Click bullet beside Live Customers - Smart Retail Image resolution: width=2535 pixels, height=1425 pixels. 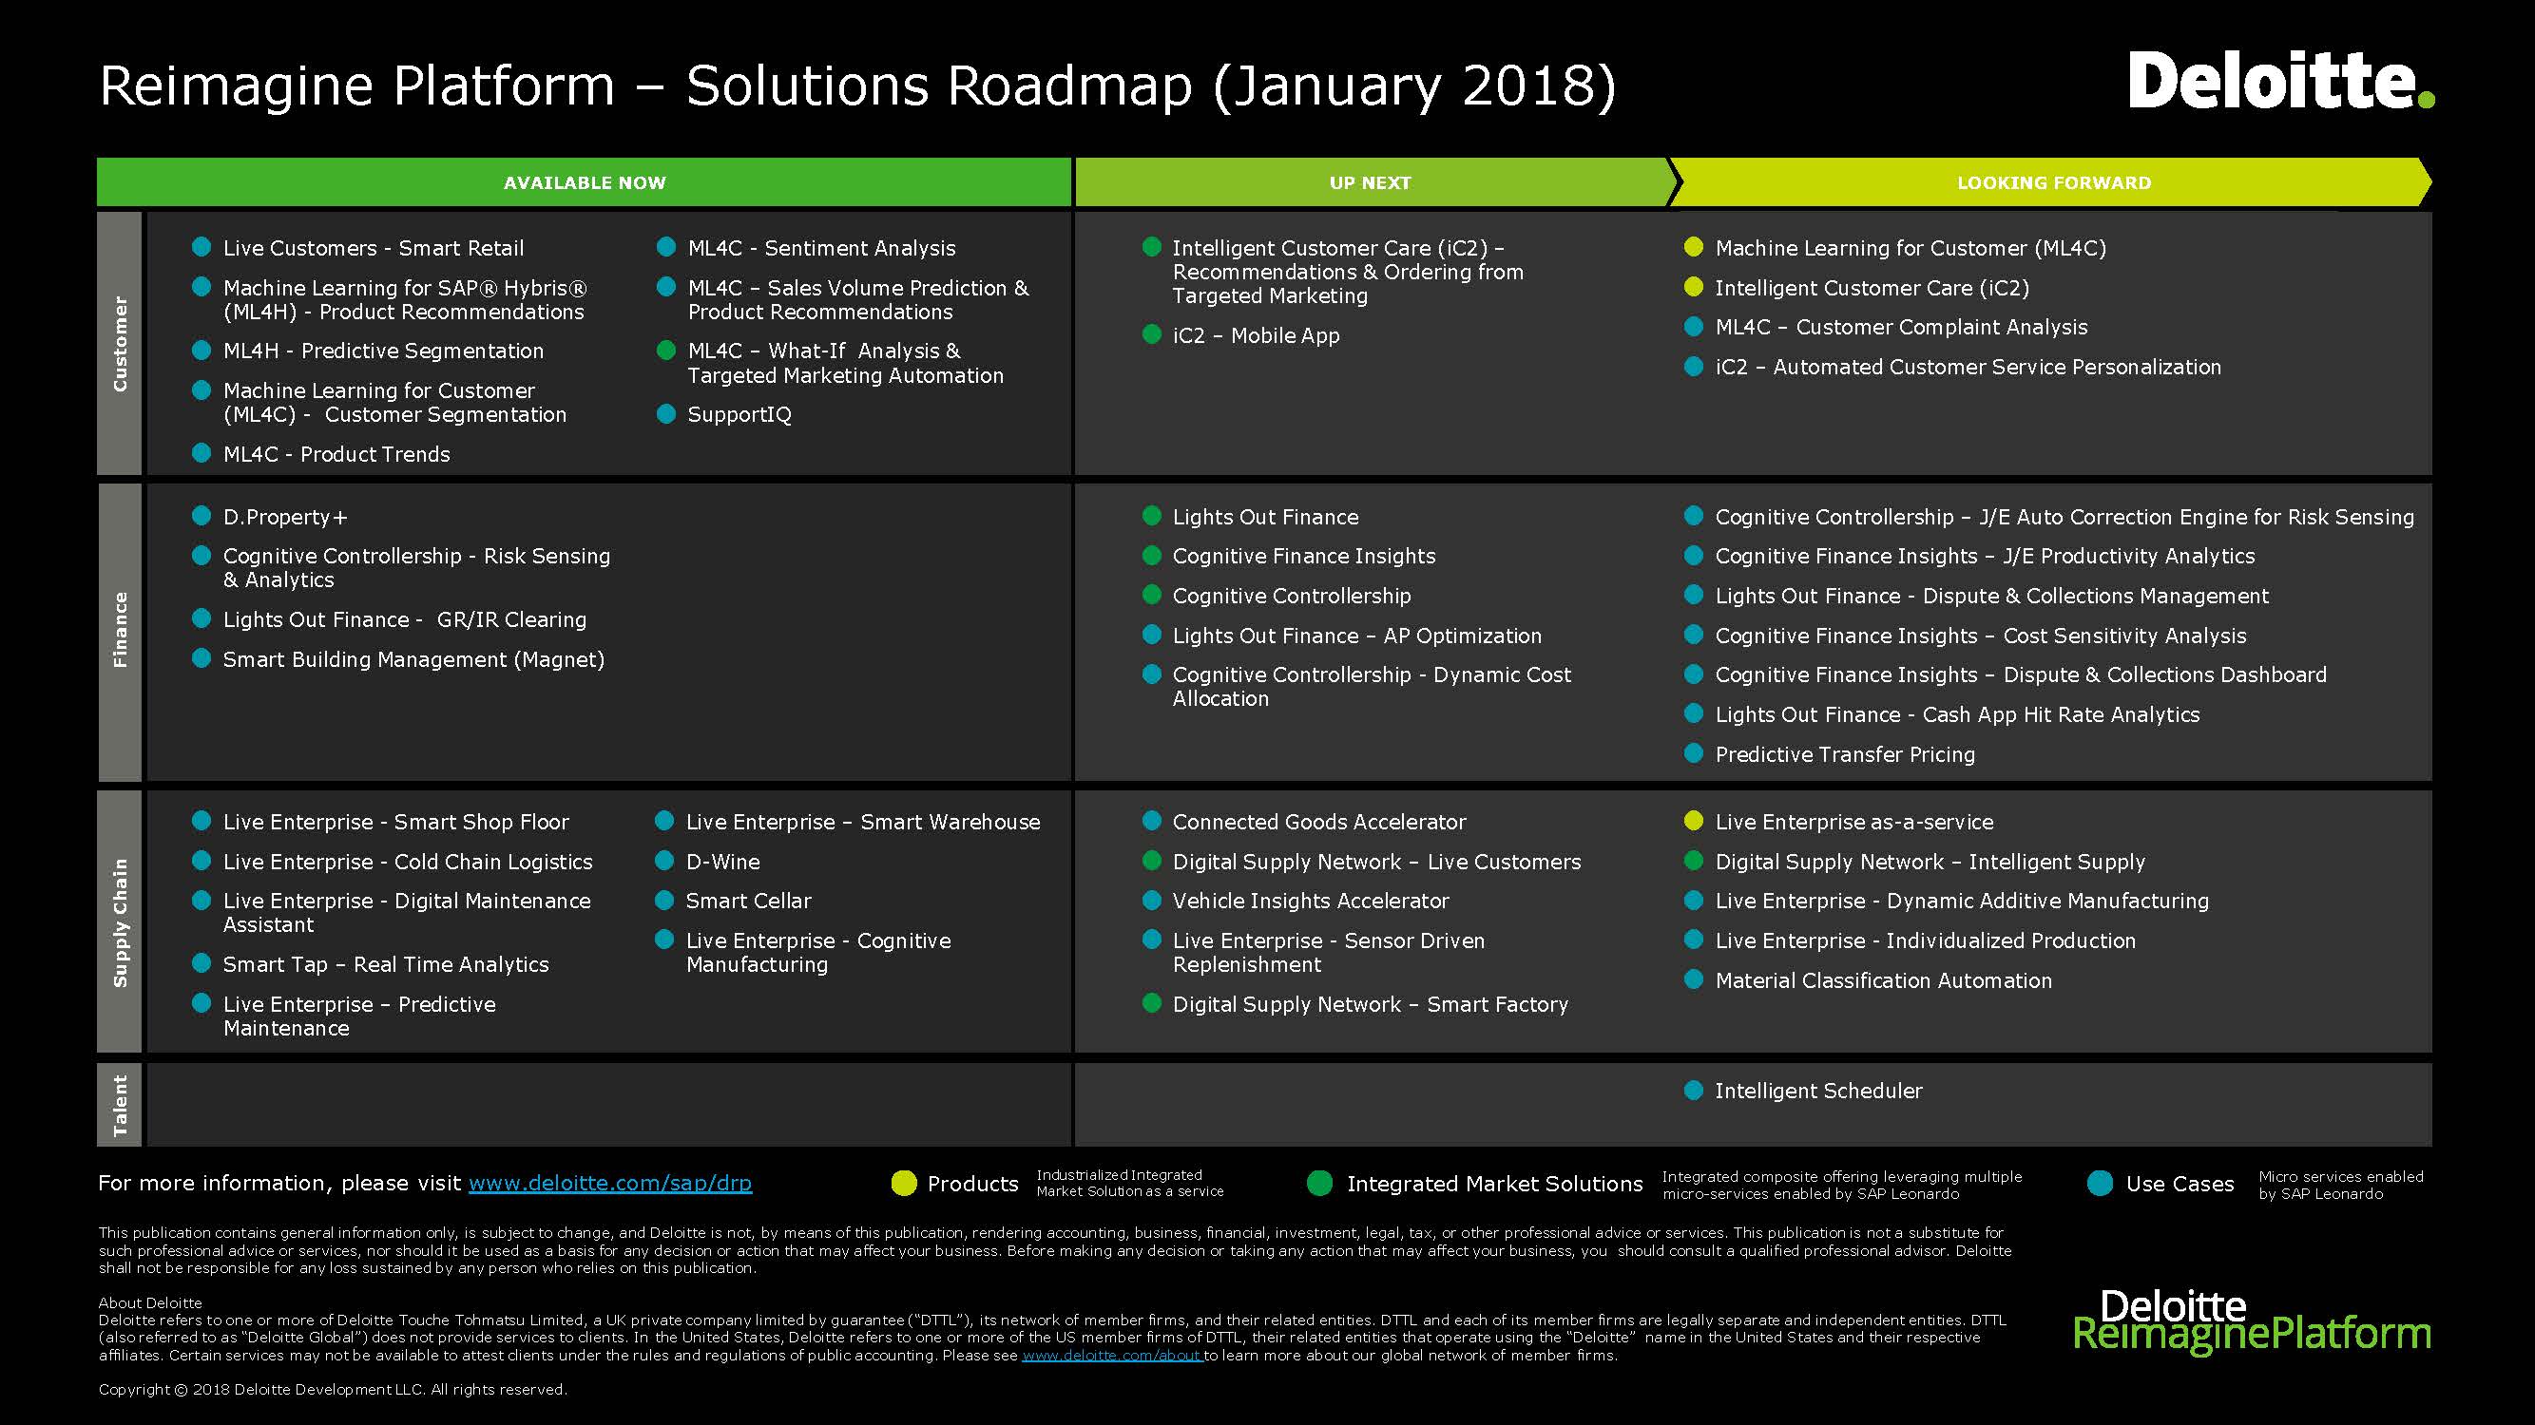pos(202,247)
